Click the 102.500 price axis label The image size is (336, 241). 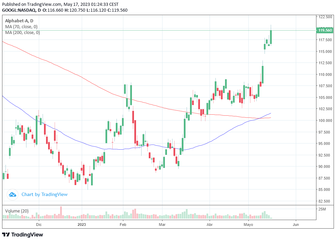click(325, 109)
